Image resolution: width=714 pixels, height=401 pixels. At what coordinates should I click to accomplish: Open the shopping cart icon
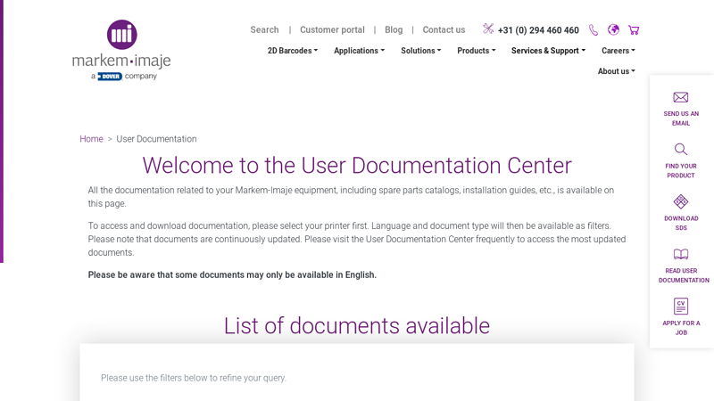[634, 30]
